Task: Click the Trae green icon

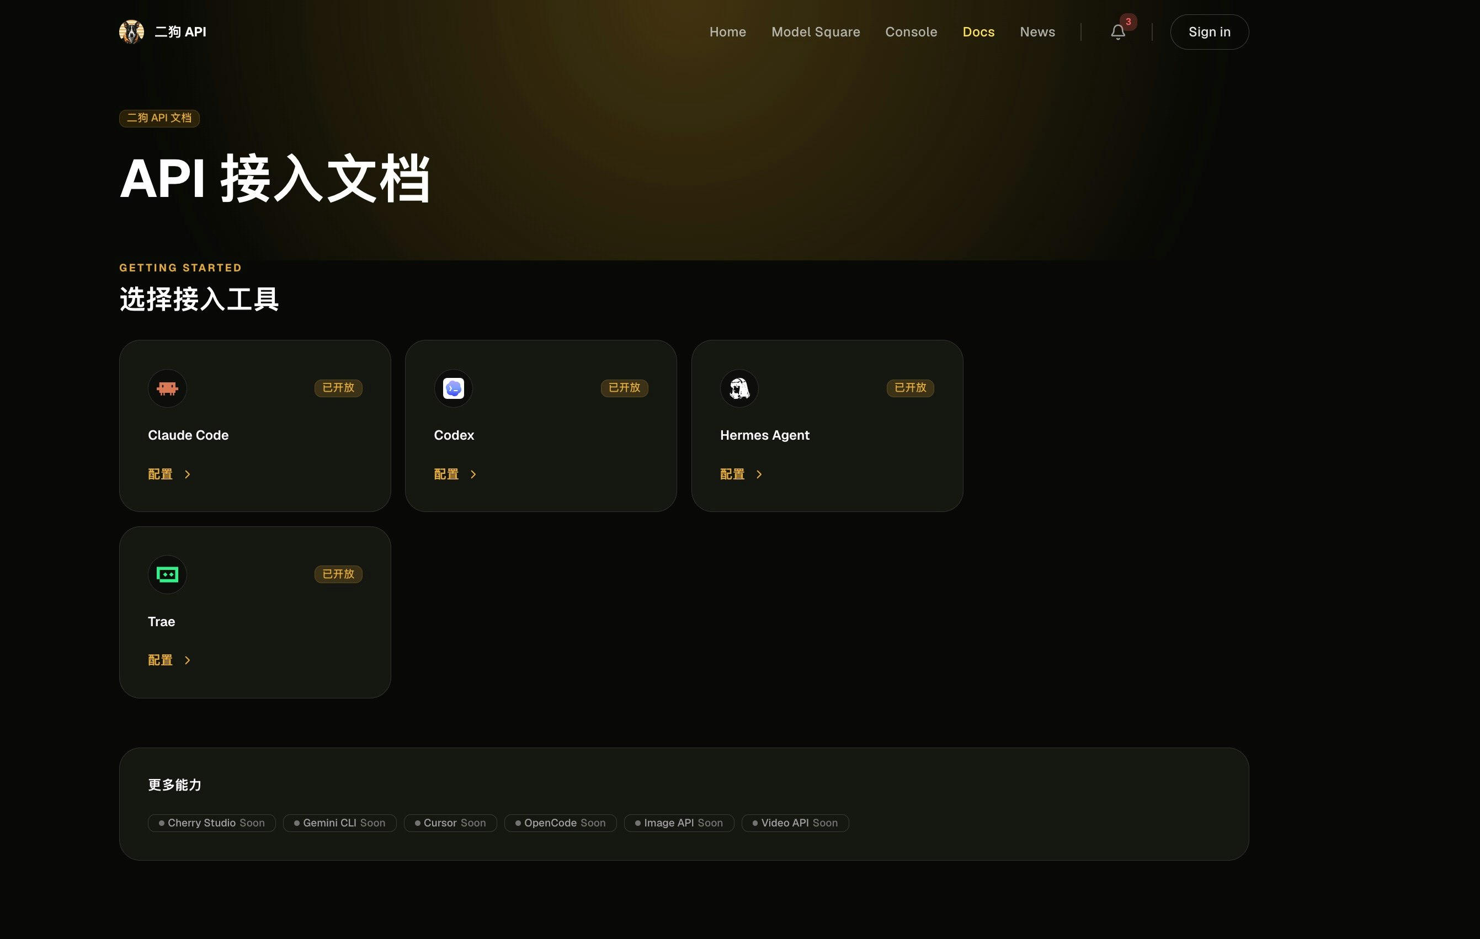Action: pos(167,574)
